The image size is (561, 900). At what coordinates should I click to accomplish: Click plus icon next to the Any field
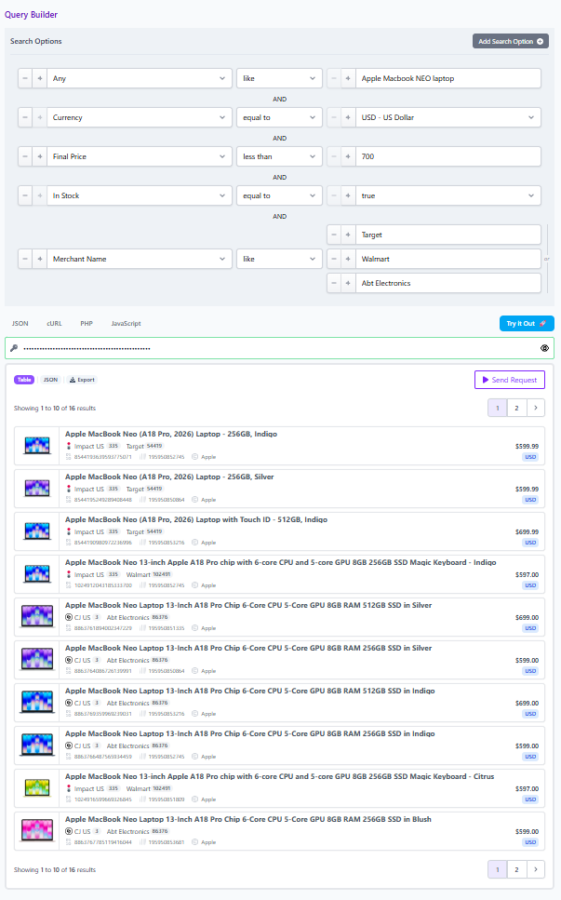coord(40,79)
